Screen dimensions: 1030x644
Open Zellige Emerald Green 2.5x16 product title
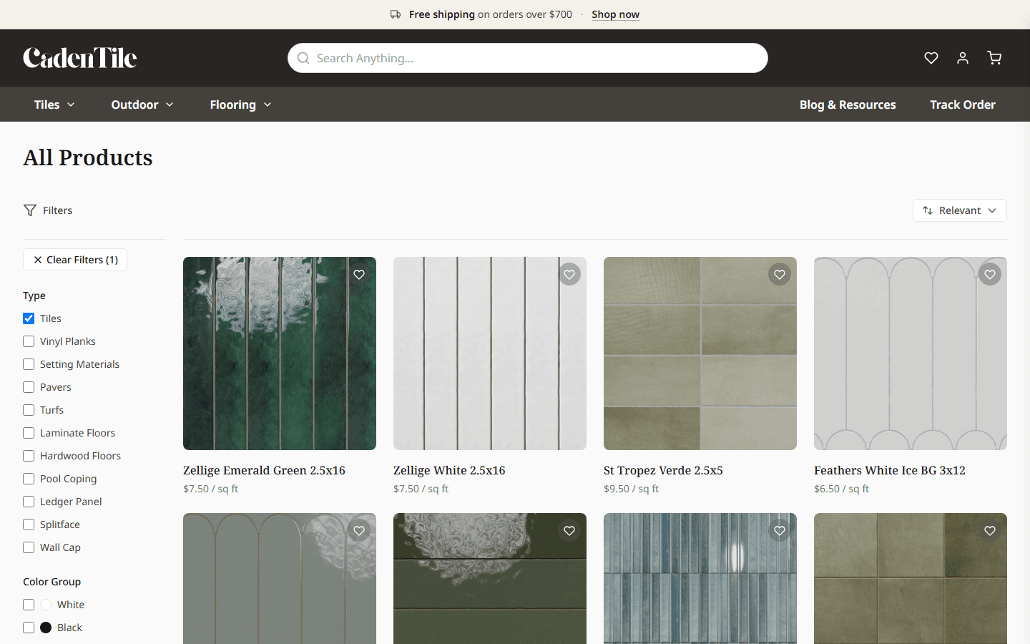264,470
